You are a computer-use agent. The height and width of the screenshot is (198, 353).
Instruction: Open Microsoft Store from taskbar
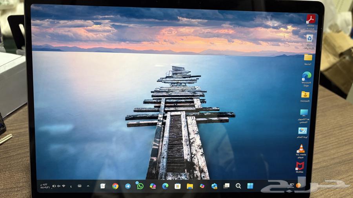[x=177, y=186]
